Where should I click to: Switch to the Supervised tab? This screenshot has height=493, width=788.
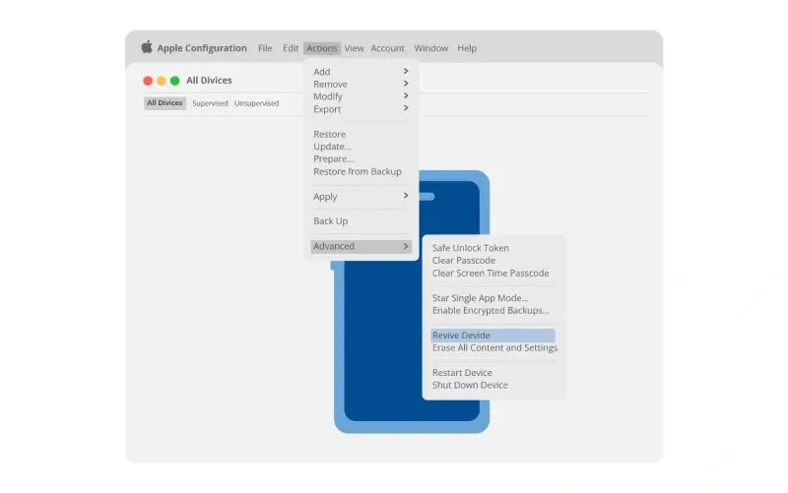[x=210, y=103]
